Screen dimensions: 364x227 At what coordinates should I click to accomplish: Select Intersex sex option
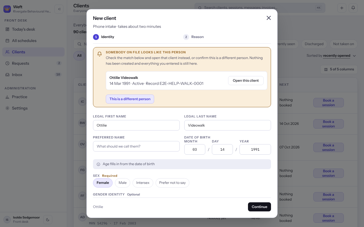pos(143,183)
